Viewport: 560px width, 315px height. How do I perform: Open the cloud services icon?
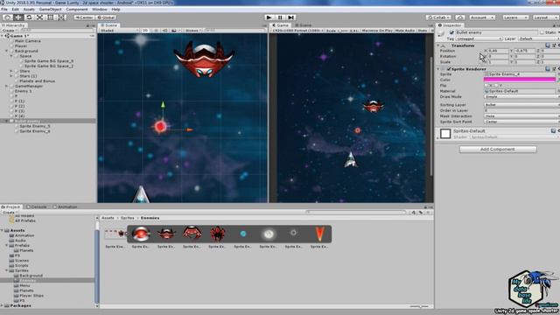coord(460,17)
